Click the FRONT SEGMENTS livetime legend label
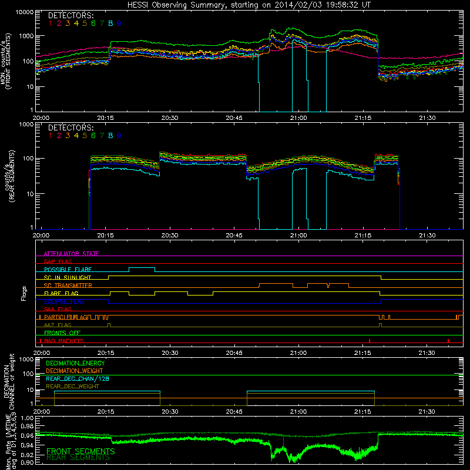The image size is (470, 470). (80, 451)
